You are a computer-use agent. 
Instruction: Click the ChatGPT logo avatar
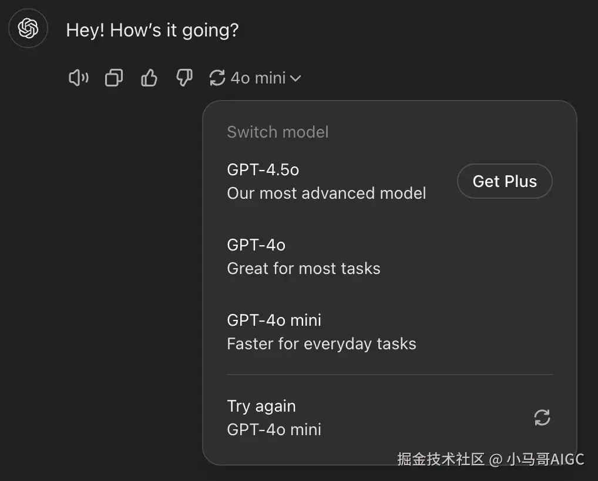pyautogui.click(x=28, y=28)
